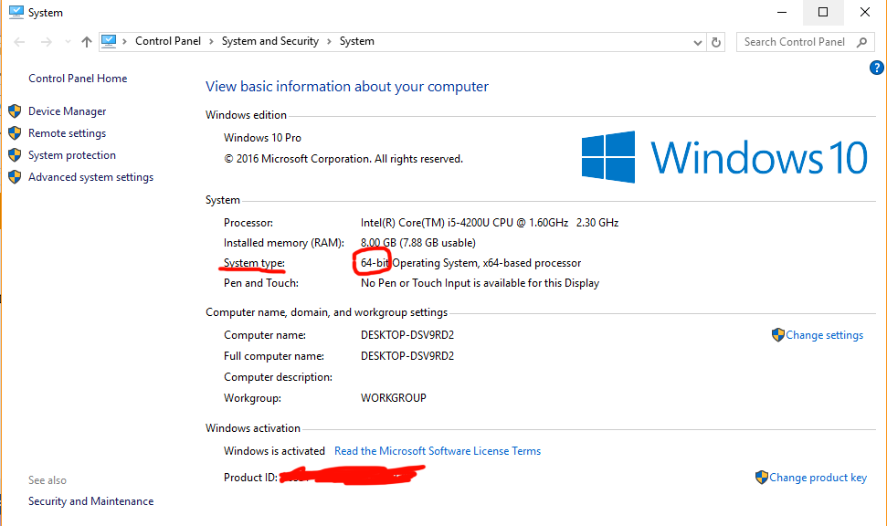This screenshot has width=887, height=526.
Task: Open Remote settings
Action: (68, 133)
